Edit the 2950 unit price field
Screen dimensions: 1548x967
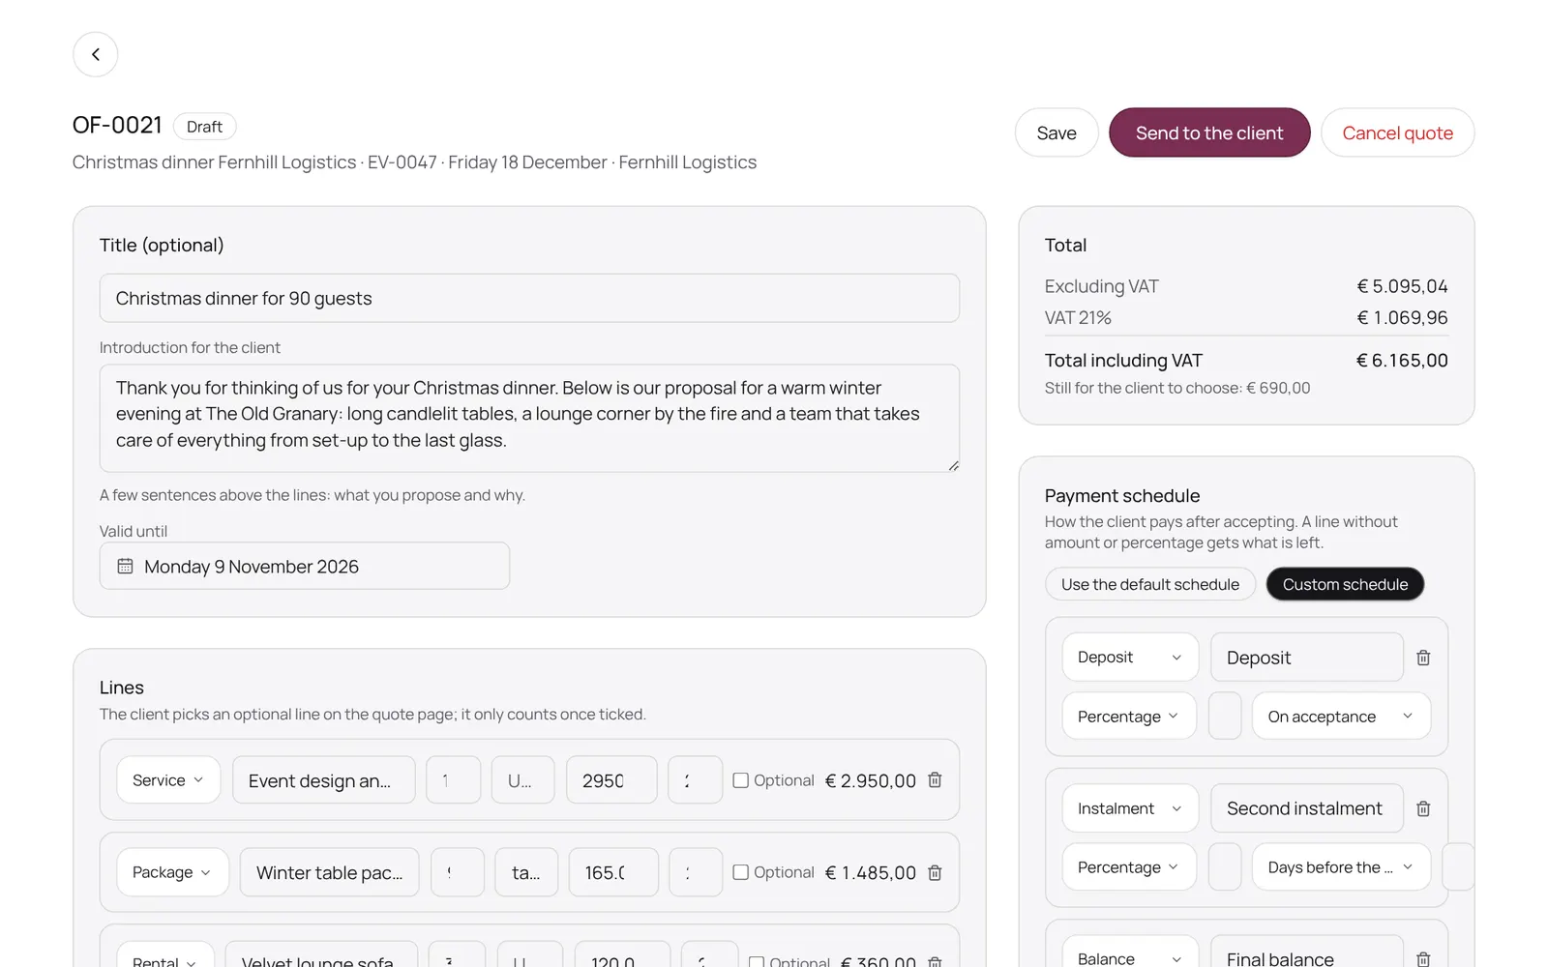click(x=611, y=780)
